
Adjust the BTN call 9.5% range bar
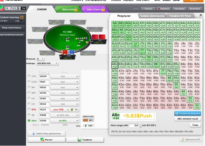pos(89,126)
